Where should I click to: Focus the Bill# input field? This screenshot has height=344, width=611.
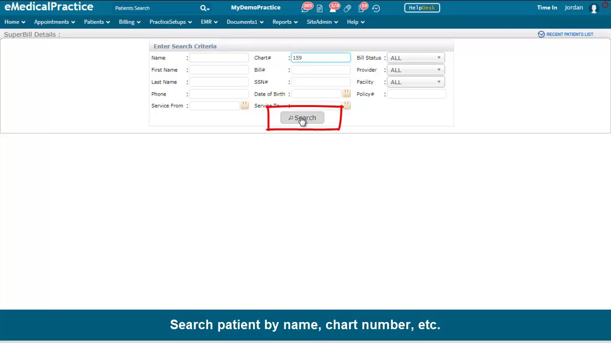[x=321, y=70]
